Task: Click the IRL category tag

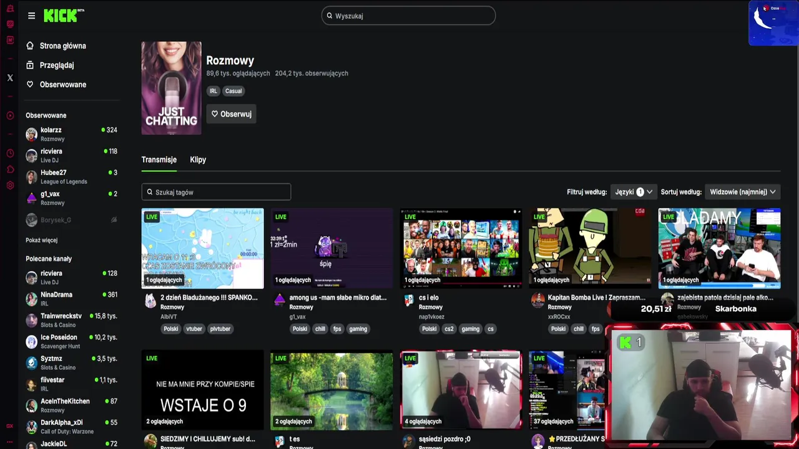Action: (213, 91)
